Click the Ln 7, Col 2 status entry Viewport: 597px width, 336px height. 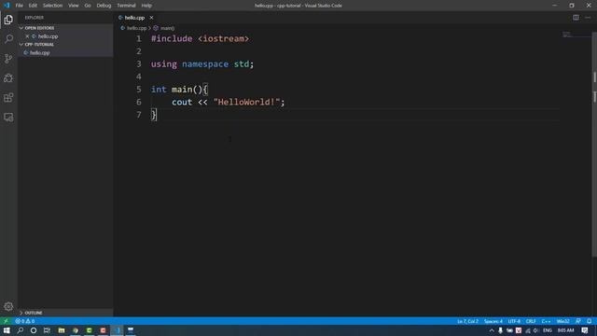pyautogui.click(x=467, y=321)
